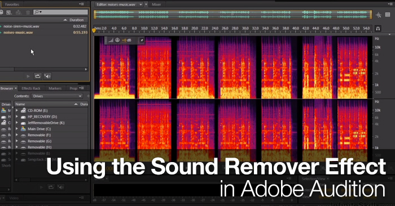
Task: Click the loop playback icon in Files panel
Action: [x=38, y=76]
